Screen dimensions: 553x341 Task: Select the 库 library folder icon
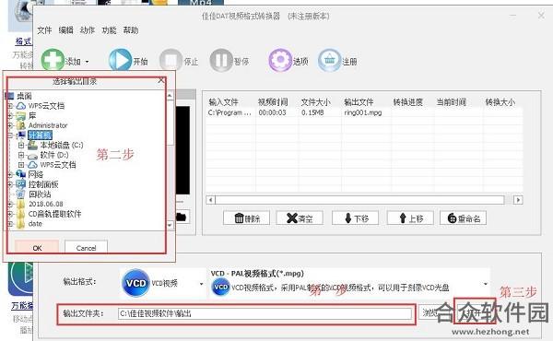coord(21,116)
